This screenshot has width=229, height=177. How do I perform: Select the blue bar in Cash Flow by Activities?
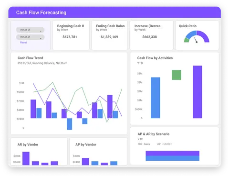click(156, 98)
